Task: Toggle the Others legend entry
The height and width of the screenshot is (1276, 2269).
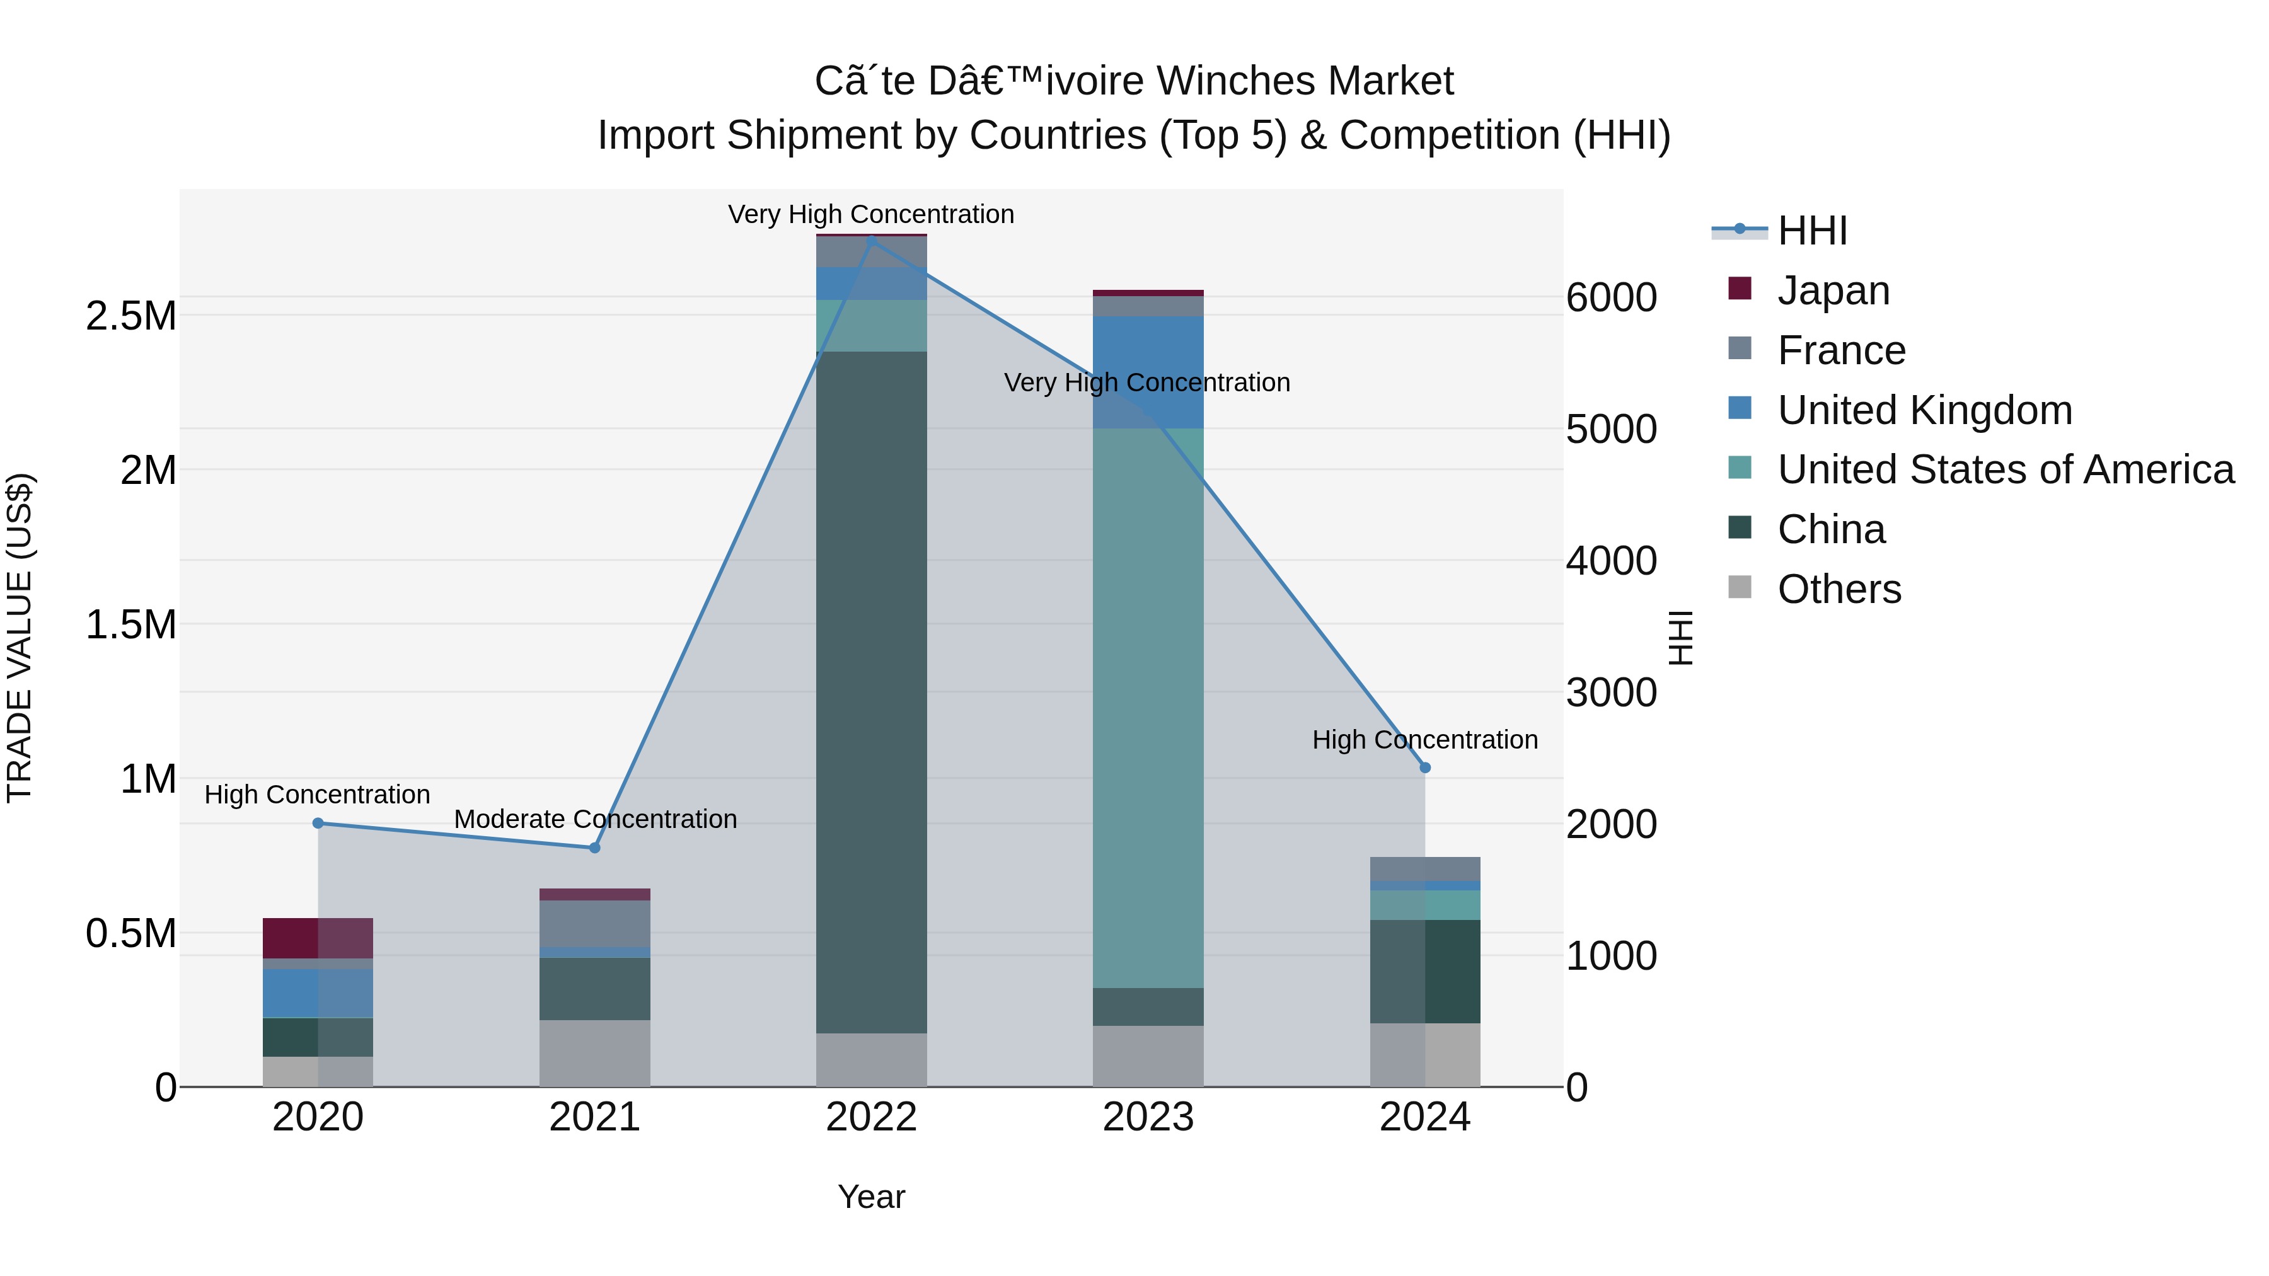Action: (x=1839, y=589)
